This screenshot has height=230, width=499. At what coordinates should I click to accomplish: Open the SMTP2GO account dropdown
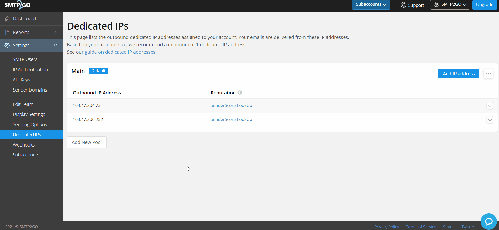pos(450,5)
